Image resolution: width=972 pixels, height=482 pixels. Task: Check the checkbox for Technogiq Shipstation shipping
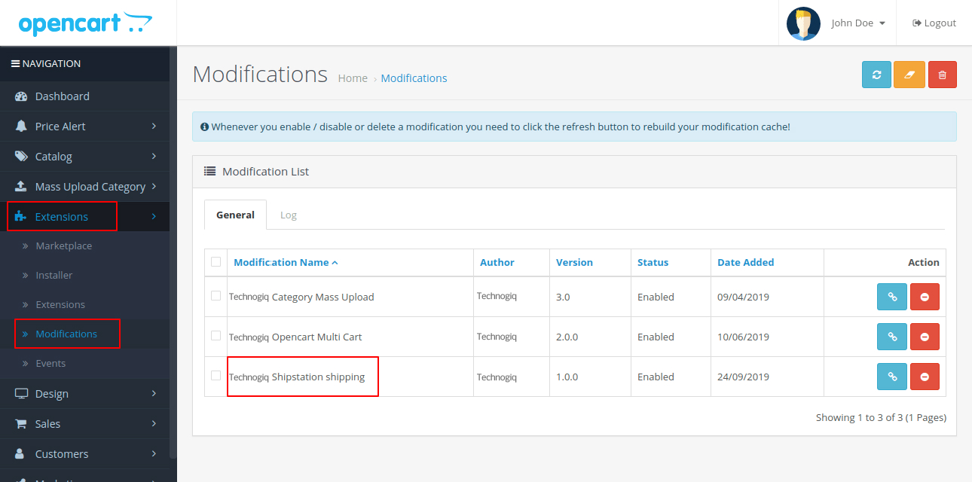coord(215,376)
